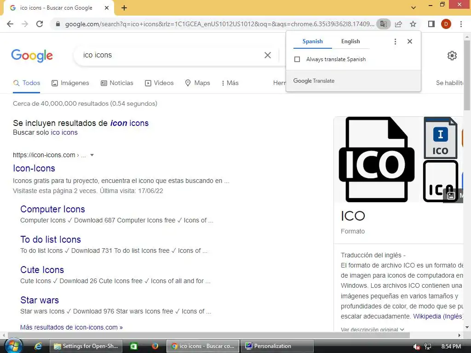Go to the Google logo homepage
This screenshot has width=471, height=353.
[32, 56]
